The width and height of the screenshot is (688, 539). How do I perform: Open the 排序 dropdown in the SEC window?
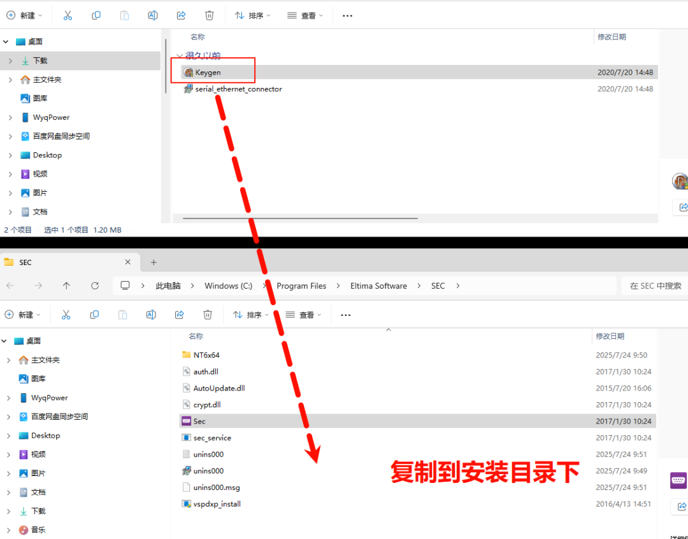tap(250, 315)
